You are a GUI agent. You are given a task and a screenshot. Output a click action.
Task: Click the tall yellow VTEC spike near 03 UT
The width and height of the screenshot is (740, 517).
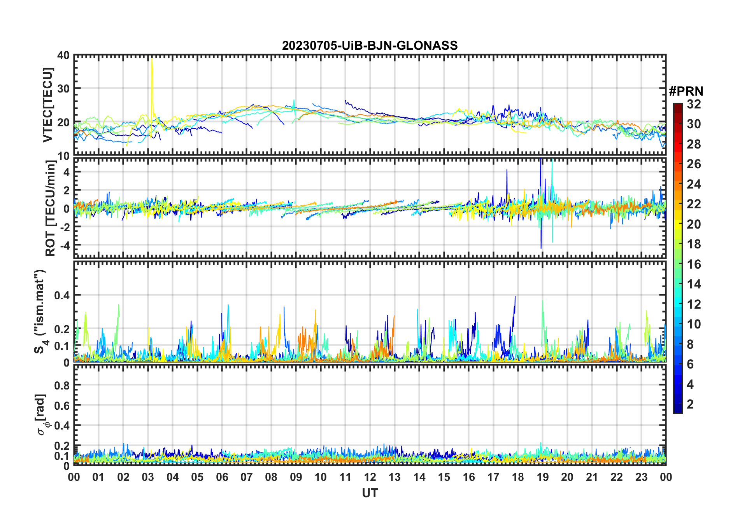click(x=152, y=66)
